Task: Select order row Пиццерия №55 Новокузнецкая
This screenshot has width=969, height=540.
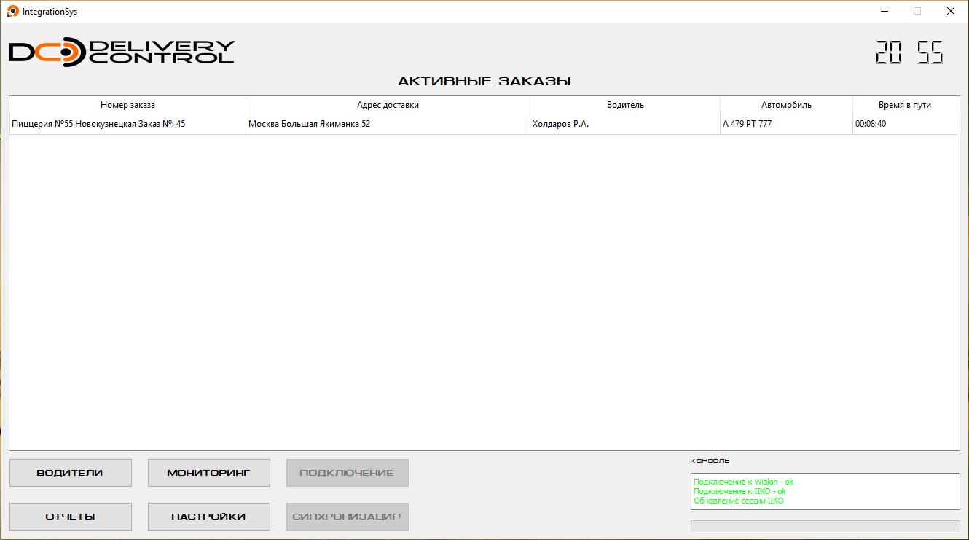Action: coord(98,124)
